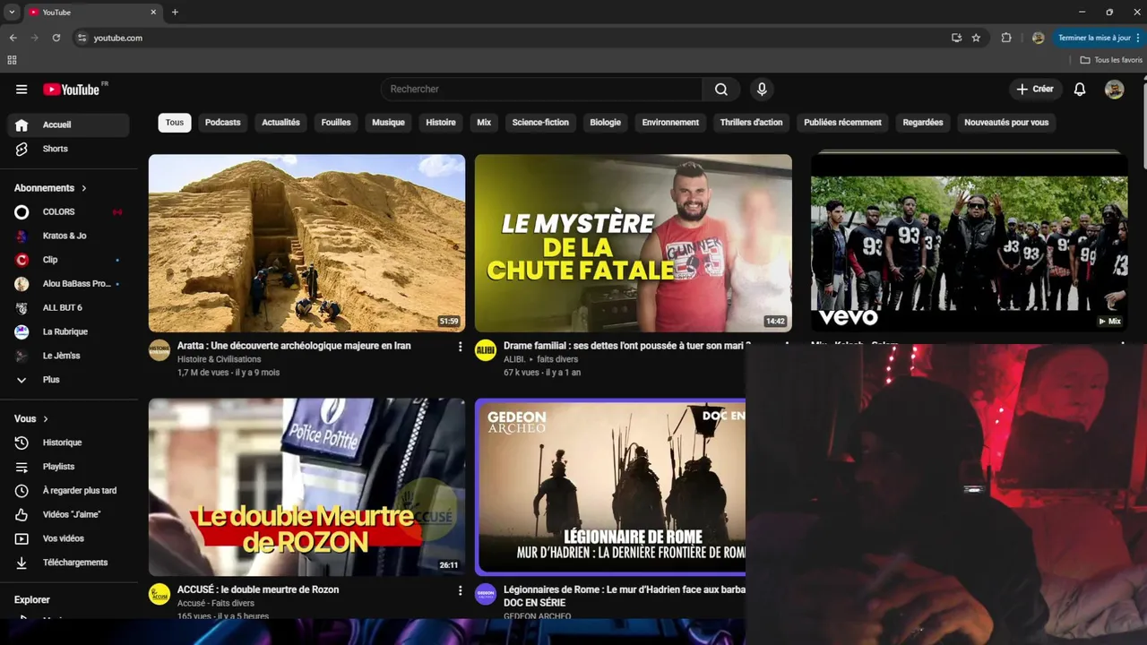
Task: Click the Rechercher search field
Action: (x=542, y=89)
